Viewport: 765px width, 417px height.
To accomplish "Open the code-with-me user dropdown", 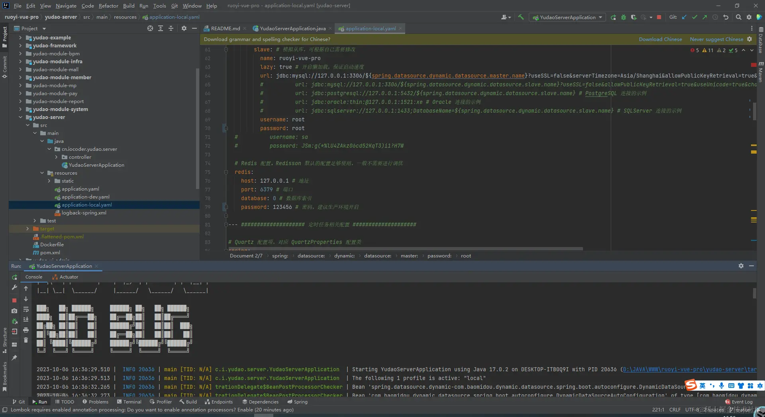I will click(x=506, y=17).
